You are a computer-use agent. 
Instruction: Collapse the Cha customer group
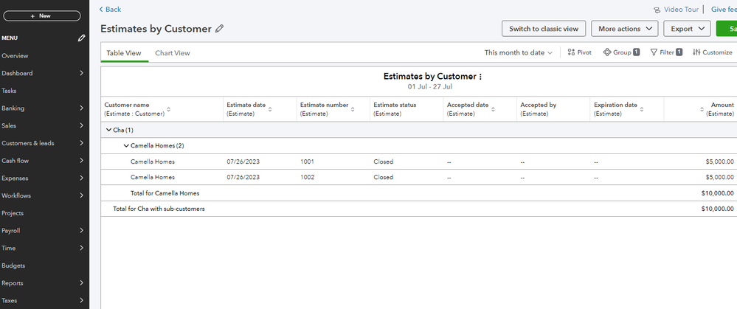click(x=108, y=130)
